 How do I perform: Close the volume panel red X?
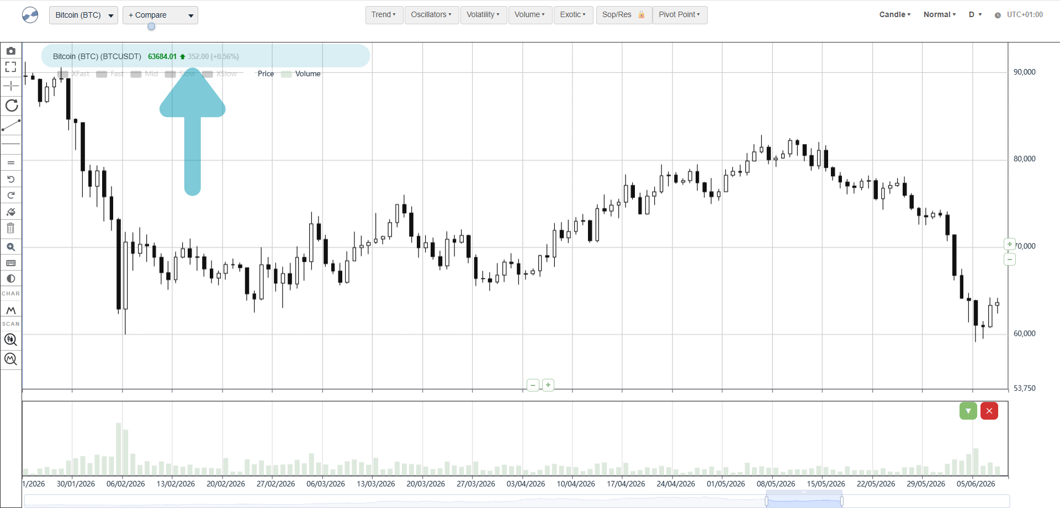[x=989, y=411]
